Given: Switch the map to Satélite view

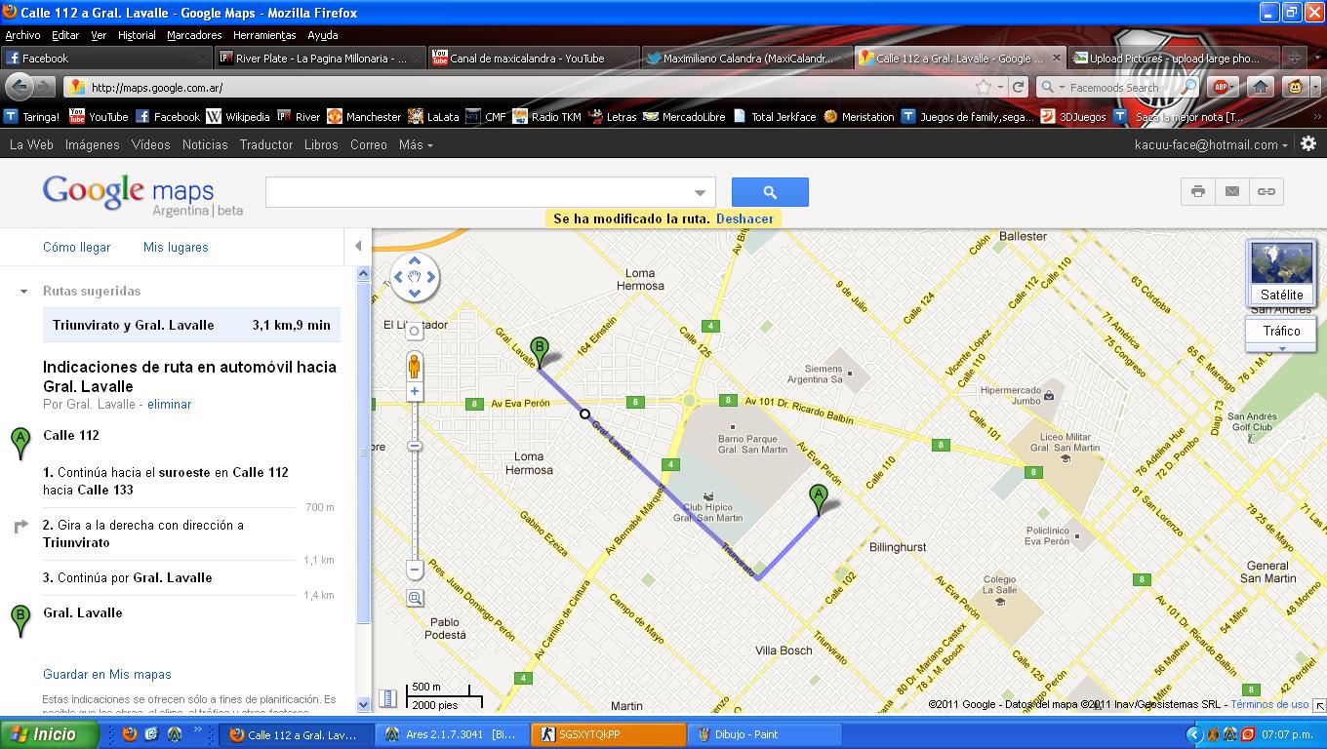Looking at the screenshot, I should point(1281,273).
